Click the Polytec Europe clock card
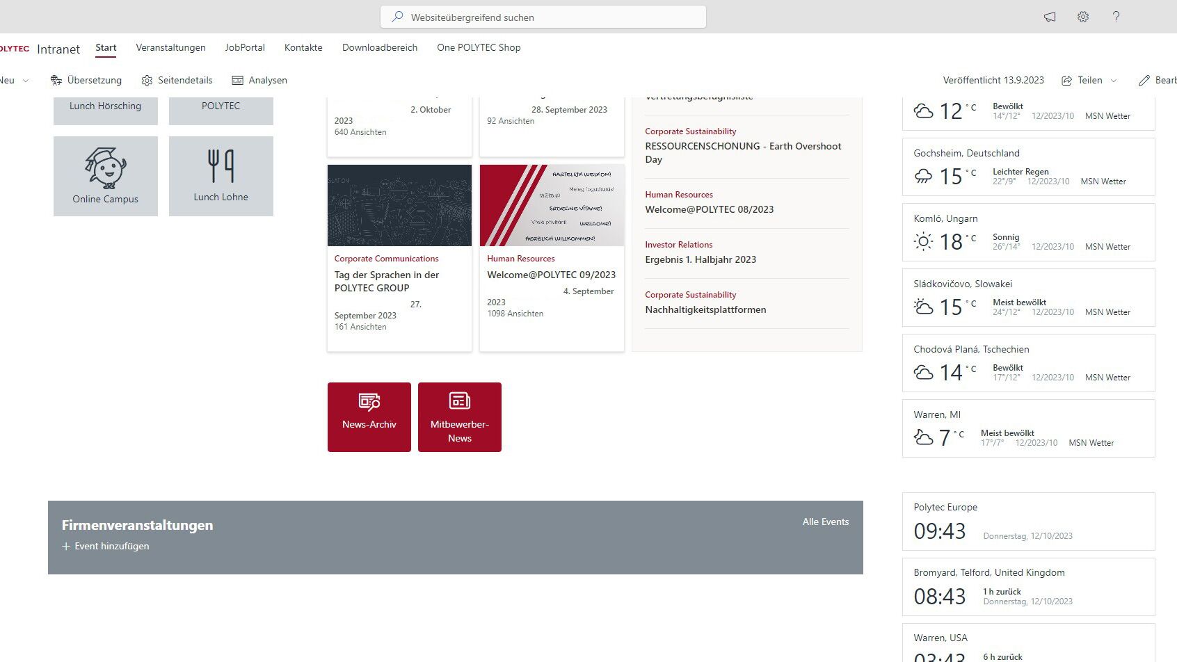This screenshot has width=1177, height=662. pyautogui.click(x=1029, y=522)
